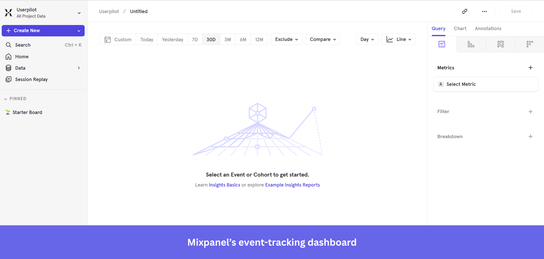544x259 pixels.
Task: Open the Search sidebar item
Action: click(23, 45)
